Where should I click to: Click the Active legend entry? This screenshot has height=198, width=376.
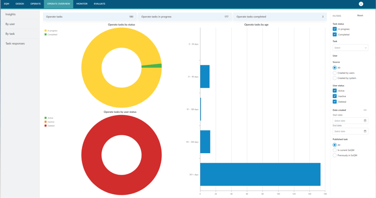(x=49, y=118)
